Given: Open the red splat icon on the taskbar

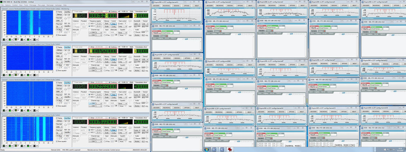Looking at the screenshot, I should [x=230, y=150].
